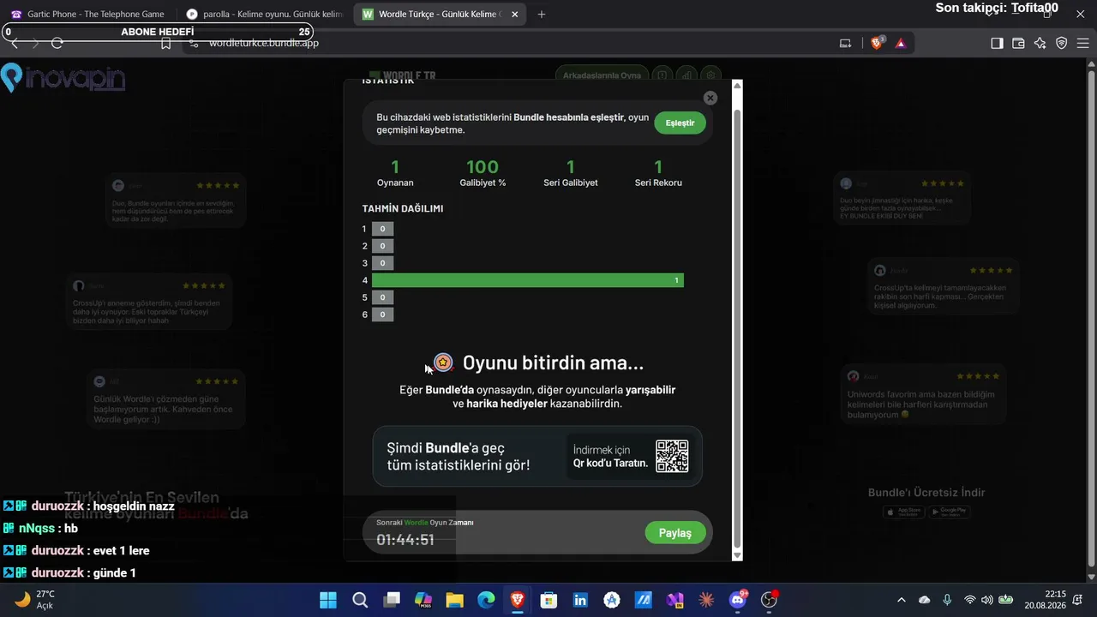Open the Leo AI sparkle icon
The width and height of the screenshot is (1097, 617).
pos(1040,43)
